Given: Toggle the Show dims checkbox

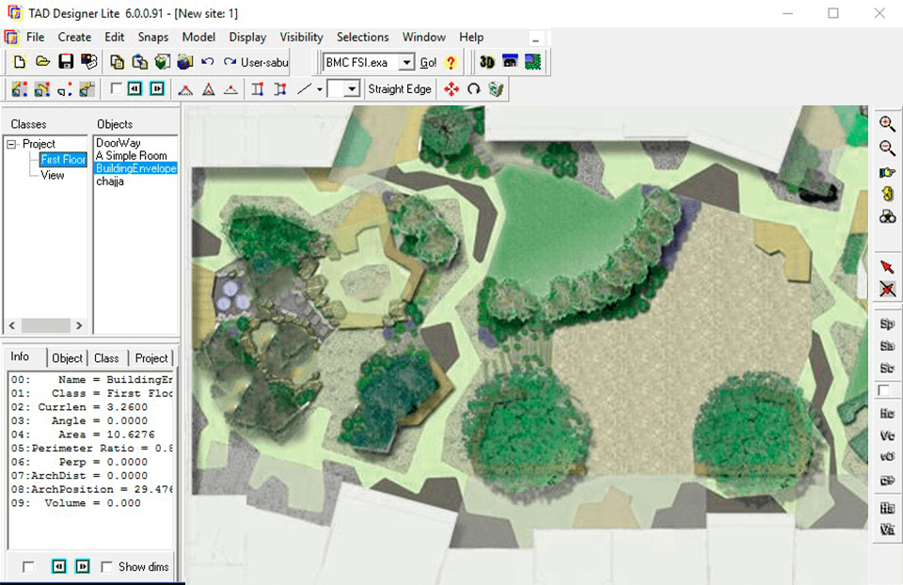Looking at the screenshot, I should (107, 566).
